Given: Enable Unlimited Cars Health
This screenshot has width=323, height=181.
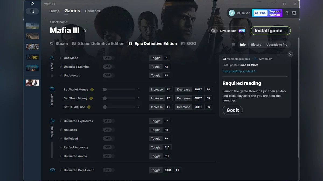Looking at the screenshot, I should point(108,170).
